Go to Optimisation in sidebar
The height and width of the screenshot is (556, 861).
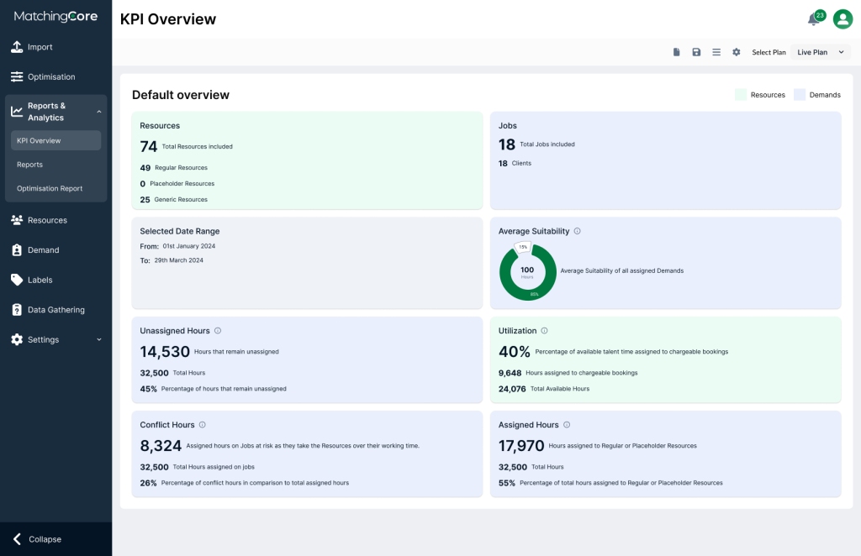tap(56, 76)
